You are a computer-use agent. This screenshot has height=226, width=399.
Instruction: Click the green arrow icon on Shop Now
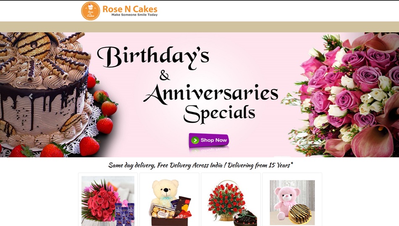[195, 140]
